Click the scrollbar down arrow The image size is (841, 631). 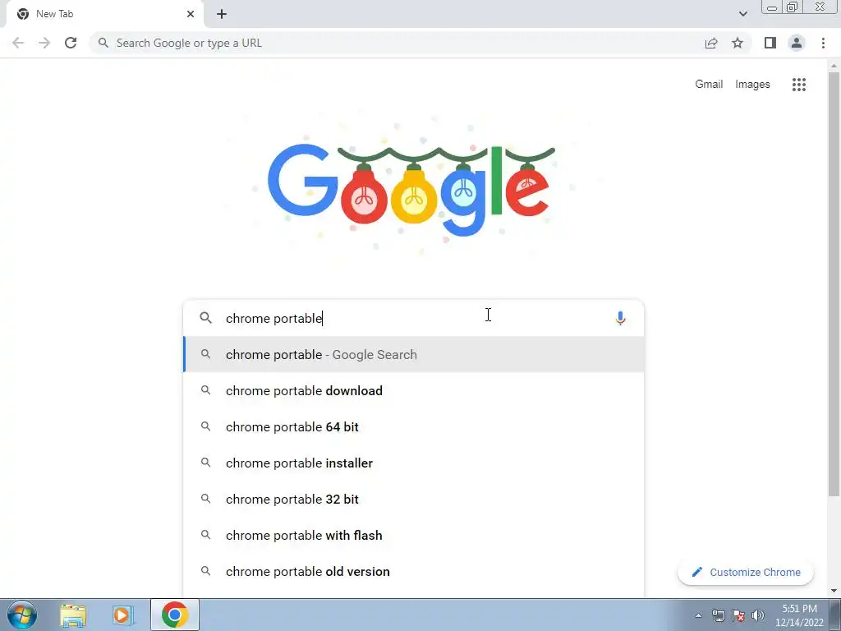click(834, 590)
